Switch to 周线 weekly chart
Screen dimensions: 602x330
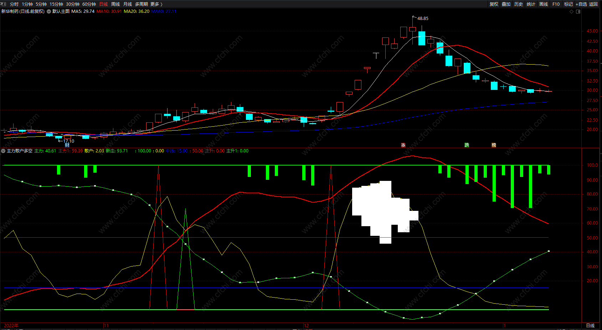[115, 4]
